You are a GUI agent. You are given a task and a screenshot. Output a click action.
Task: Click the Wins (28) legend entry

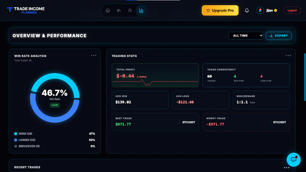tap(25, 133)
